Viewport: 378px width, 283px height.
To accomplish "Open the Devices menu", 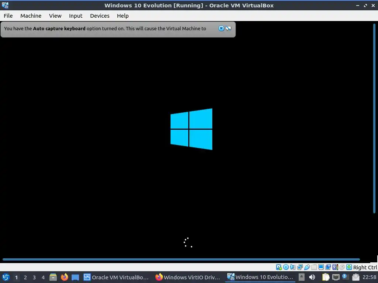I will click(x=100, y=16).
